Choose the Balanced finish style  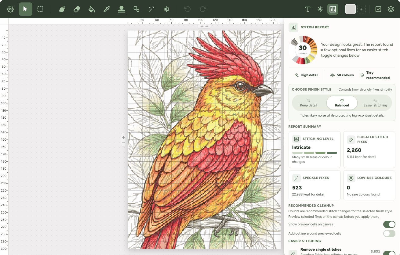pos(342,103)
